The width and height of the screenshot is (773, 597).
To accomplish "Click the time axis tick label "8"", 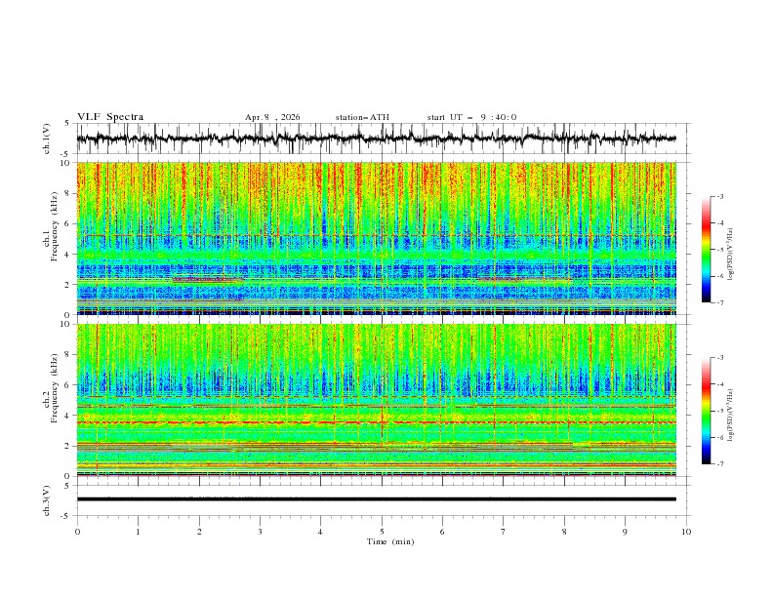I will 564,532.
